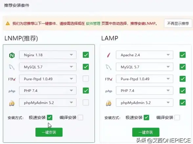Click the MySQL dolphin icon in LAMP
This screenshot has height=144, width=193.
109,67
